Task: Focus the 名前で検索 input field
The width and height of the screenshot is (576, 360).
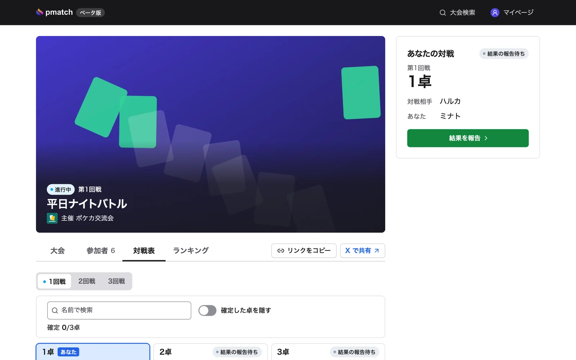Action: 119,310
